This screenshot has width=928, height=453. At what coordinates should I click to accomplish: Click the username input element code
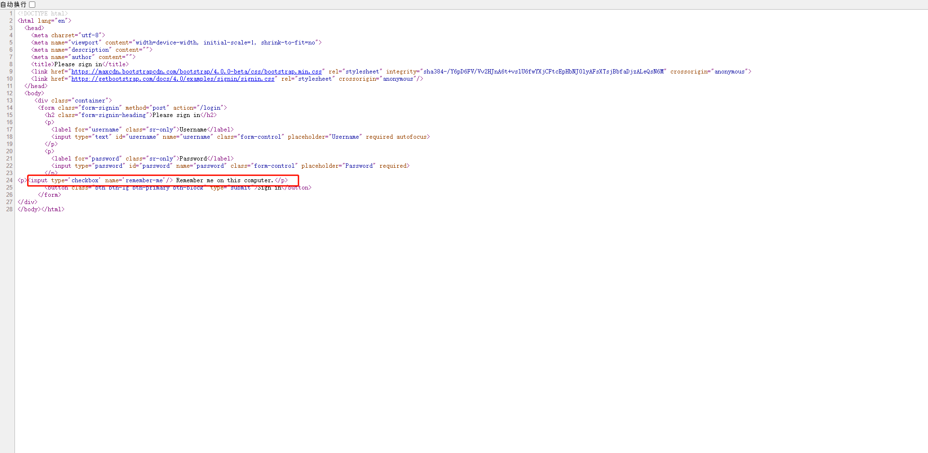(x=193, y=136)
